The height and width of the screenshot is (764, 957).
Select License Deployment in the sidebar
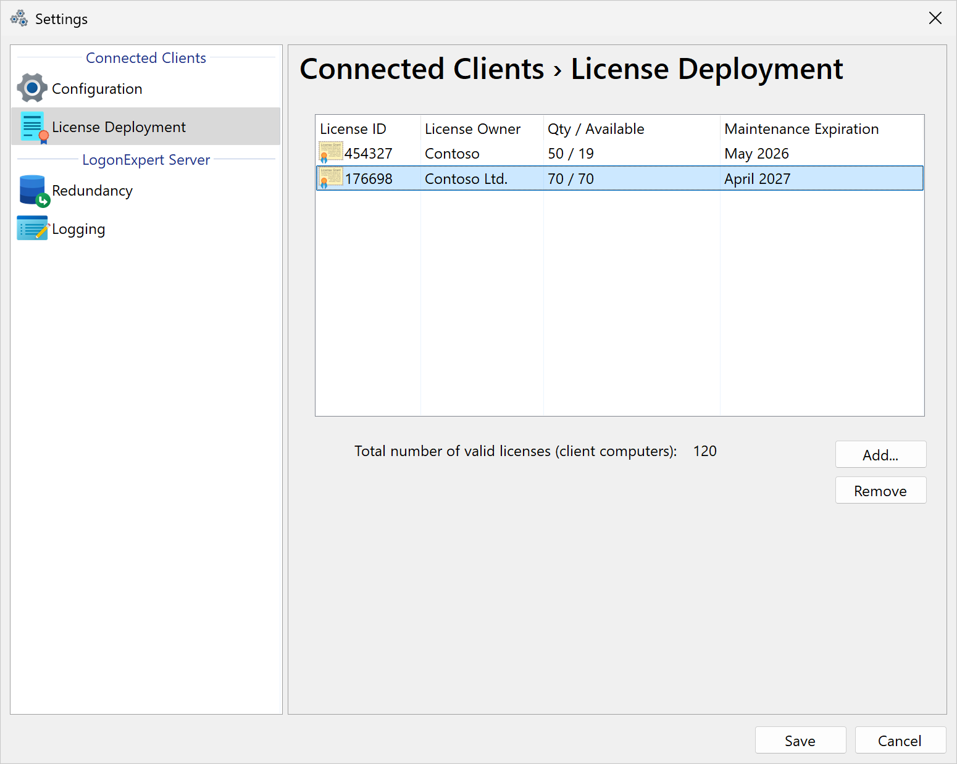119,127
